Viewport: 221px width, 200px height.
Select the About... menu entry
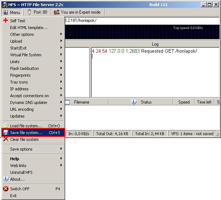point(33,179)
